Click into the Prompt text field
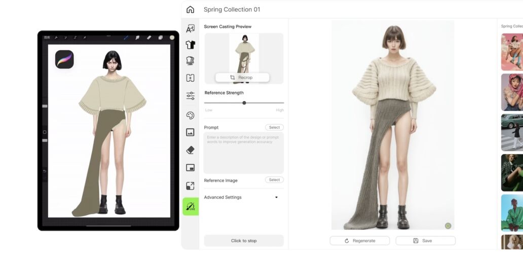Viewport: 523px width, 261px height. [244, 153]
